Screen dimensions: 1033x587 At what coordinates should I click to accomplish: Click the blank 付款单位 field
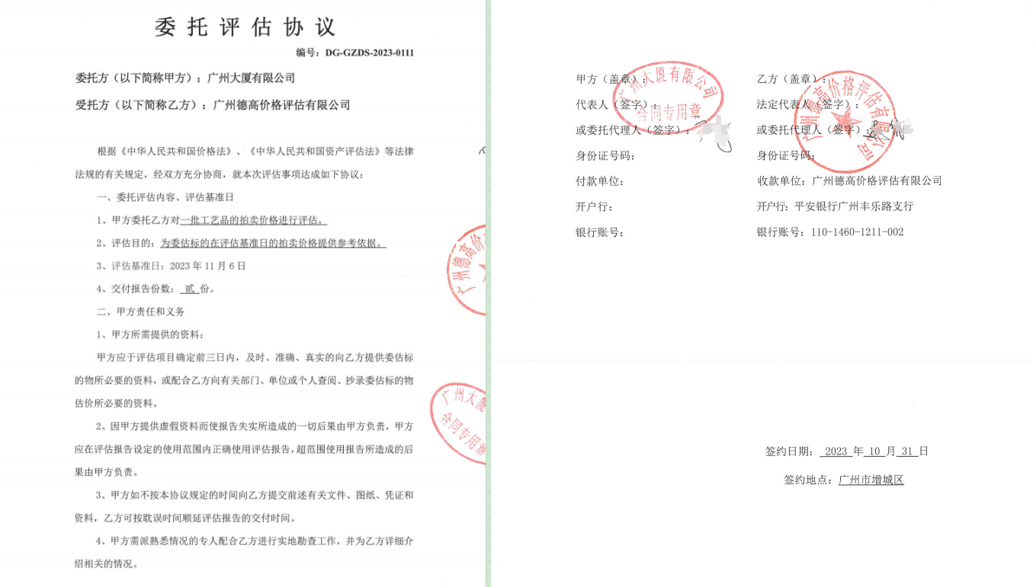(671, 181)
